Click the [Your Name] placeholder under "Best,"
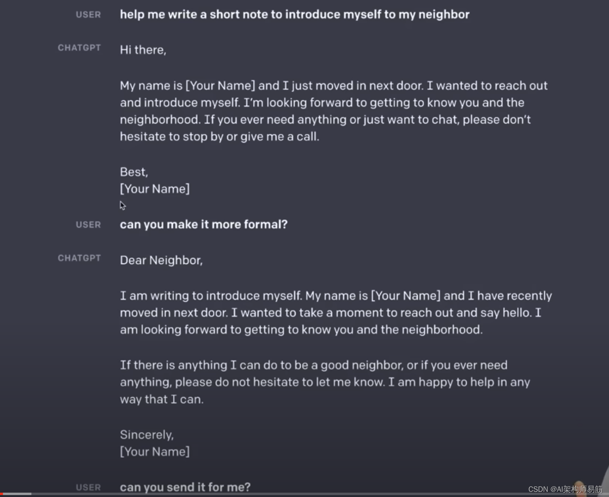The width and height of the screenshot is (609, 497). (155, 189)
